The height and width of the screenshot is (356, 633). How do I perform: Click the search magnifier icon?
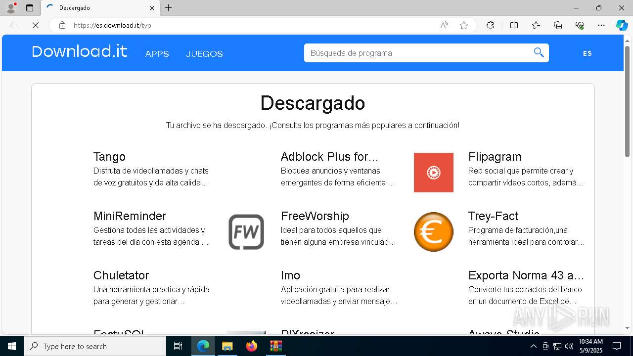(539, 53)
